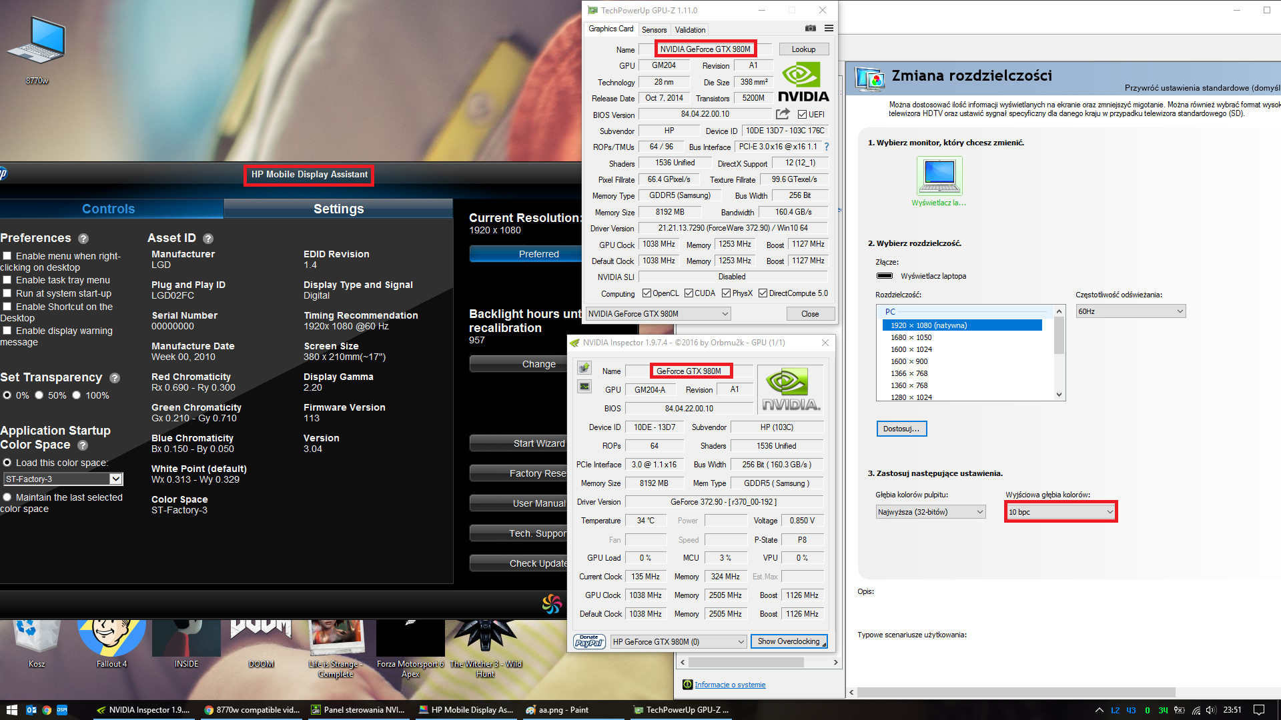Click the GPU-Z screenshot camera icon
Screen dimensions: 1281x720
tap(810, 29)
